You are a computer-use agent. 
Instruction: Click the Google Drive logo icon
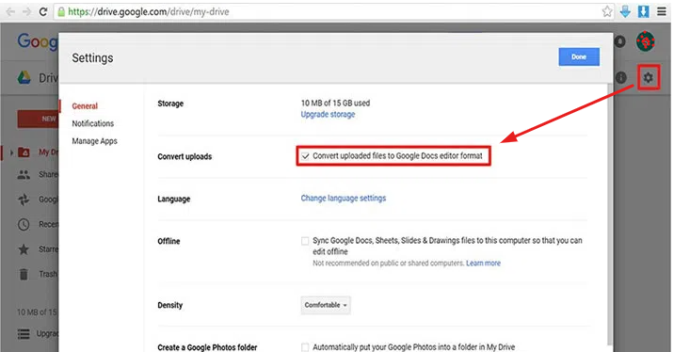24,78
